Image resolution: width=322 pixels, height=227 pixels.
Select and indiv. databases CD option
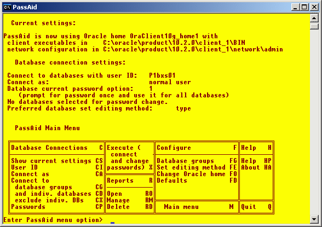click(59, 194)
